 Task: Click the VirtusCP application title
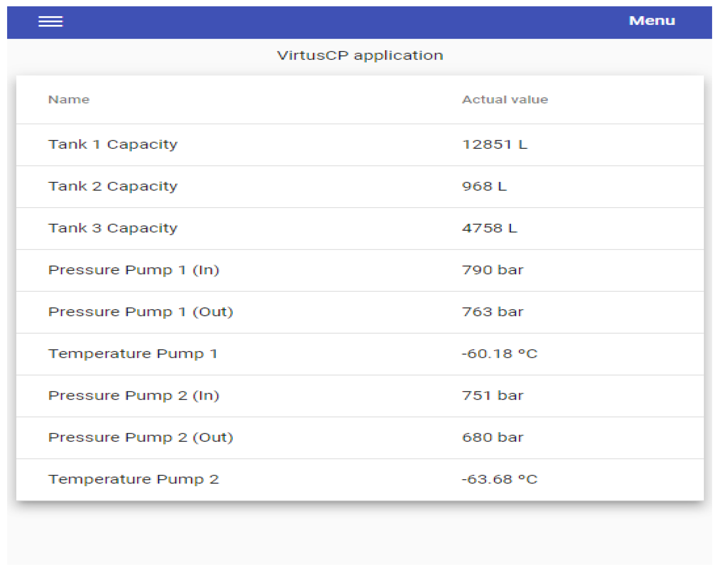tap(360, 55)
